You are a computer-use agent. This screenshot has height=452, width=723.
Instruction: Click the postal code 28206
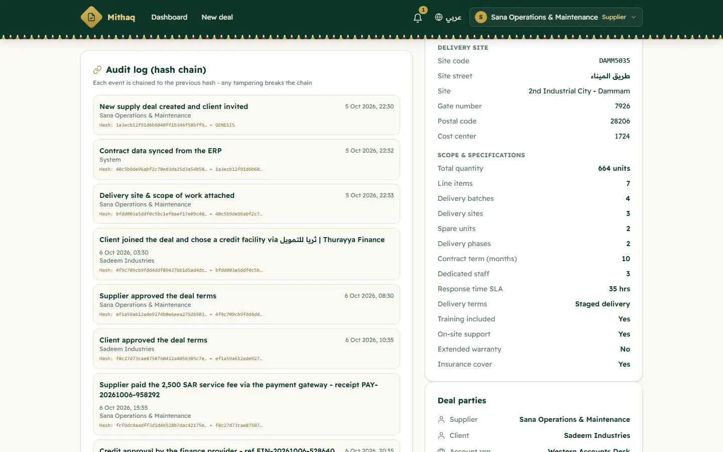620,121
